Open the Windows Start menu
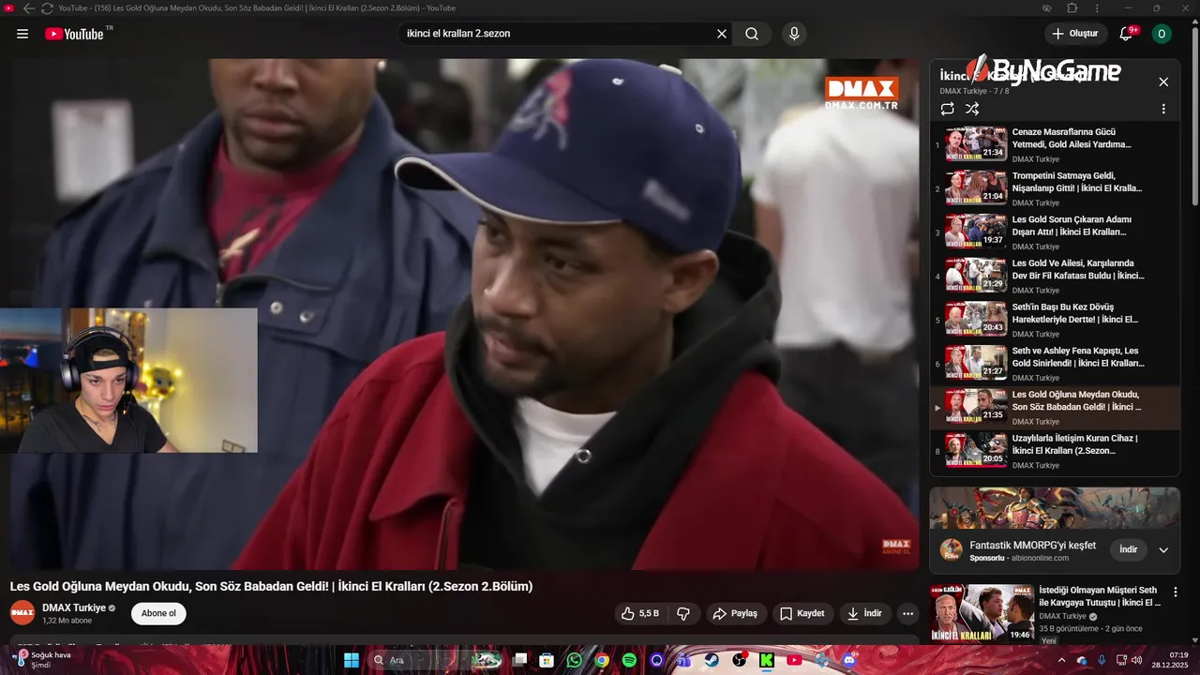Screen dimensions: 1200x675 pos(351,660)
